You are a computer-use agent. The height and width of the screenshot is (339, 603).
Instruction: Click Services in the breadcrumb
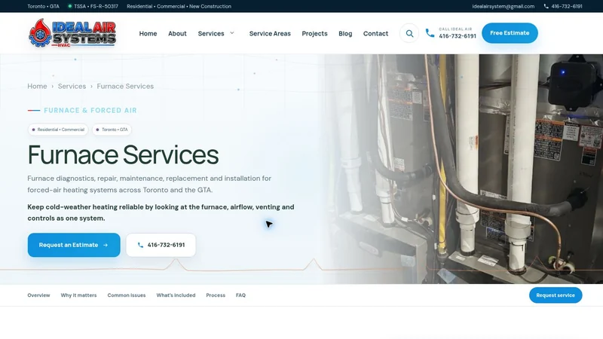coord(72,86)
